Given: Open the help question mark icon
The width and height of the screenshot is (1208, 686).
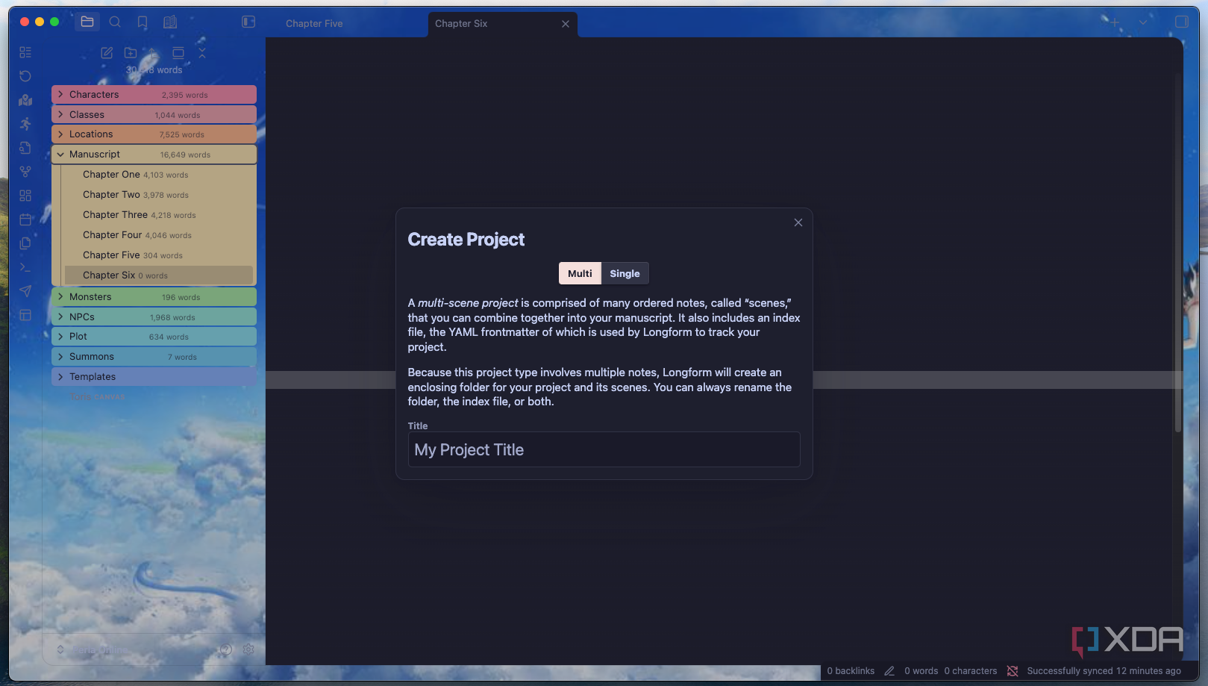Looking at the screenshot, I should click(x=225, y=649).
